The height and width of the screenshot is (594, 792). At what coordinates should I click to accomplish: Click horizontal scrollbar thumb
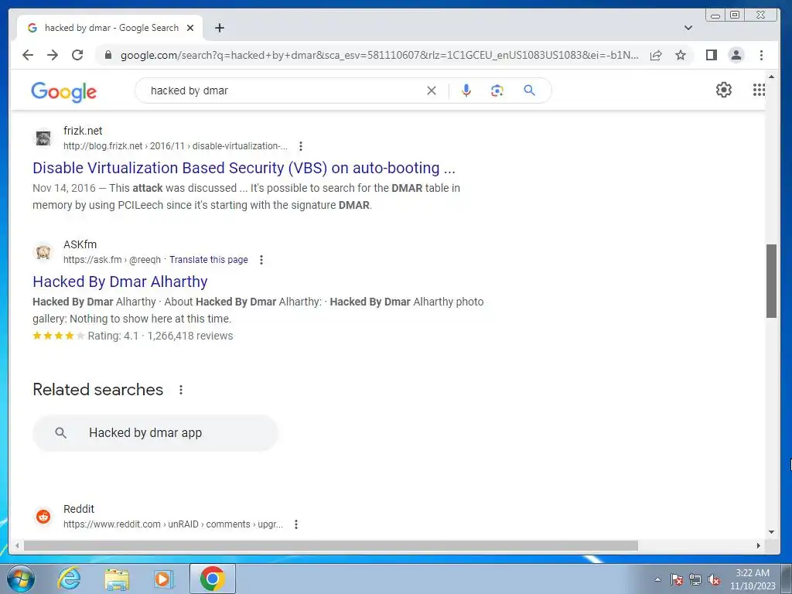[331, 545]
